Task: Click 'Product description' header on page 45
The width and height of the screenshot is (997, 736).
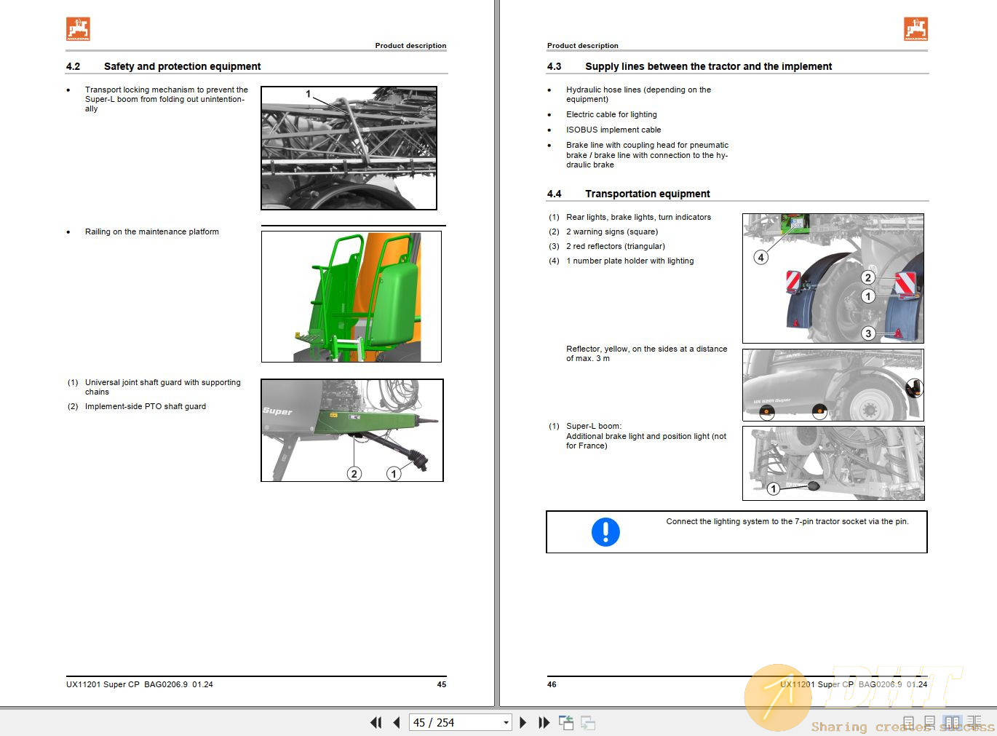Action: (x=410, y=45)
